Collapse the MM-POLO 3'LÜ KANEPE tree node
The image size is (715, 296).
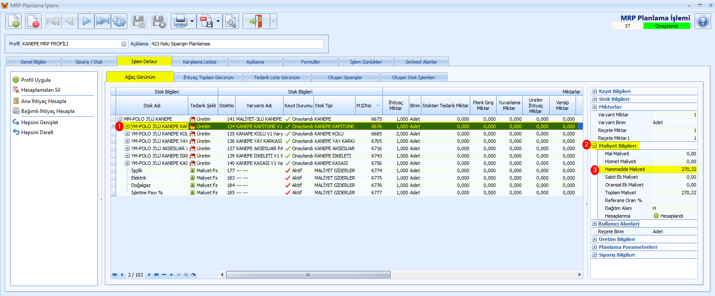(120, 119)
